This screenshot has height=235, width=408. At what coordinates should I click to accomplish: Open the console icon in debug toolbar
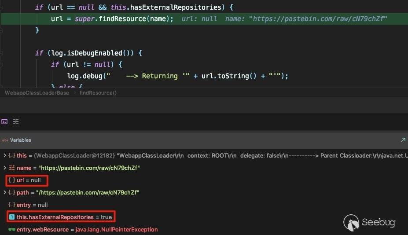[4, 121]
